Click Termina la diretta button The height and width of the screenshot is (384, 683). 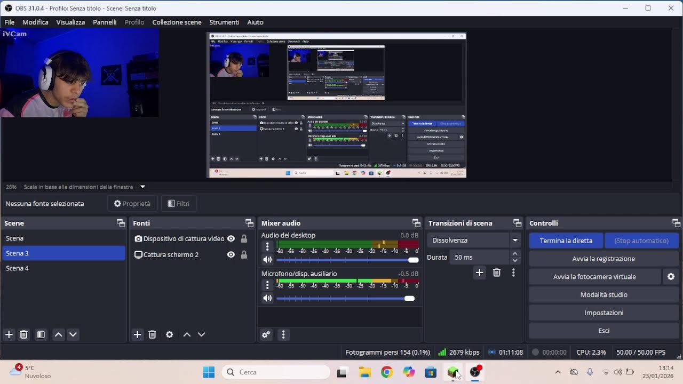pyautogui.click(x=566, y=241)
